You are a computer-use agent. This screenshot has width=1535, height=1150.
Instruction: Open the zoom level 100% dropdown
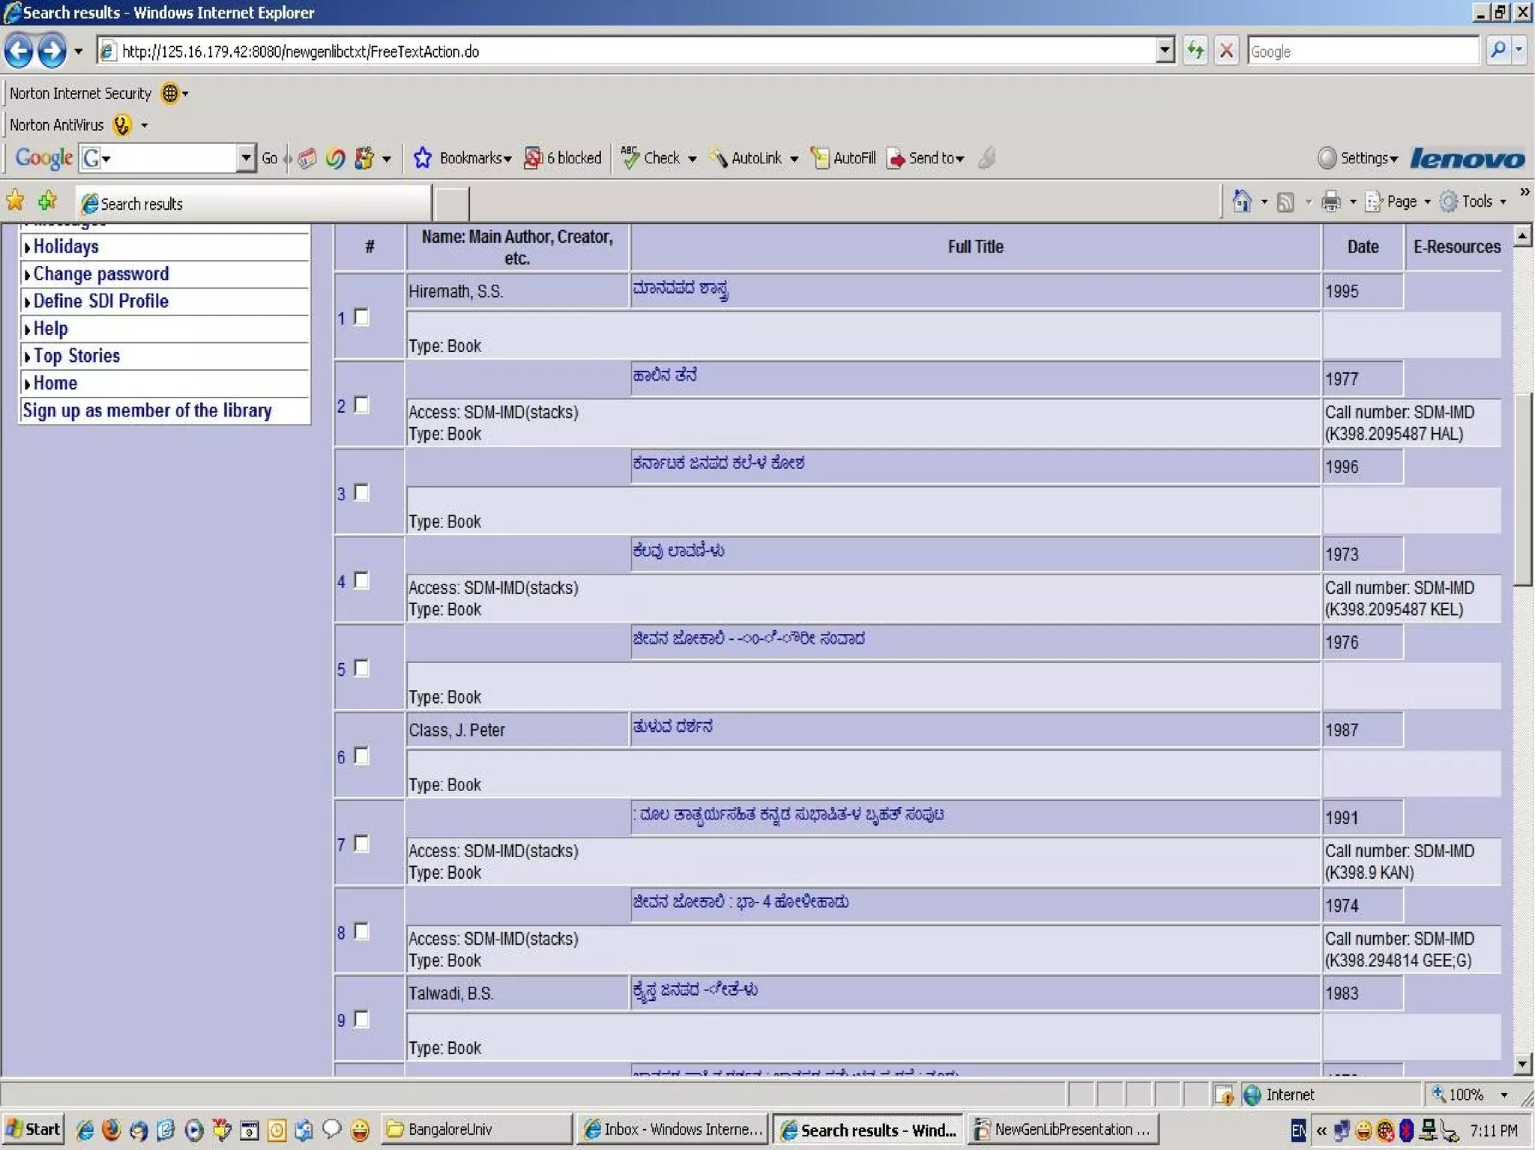coord(1503,1095)
